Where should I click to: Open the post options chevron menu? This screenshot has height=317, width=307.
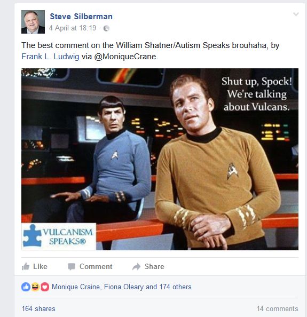coord(296,14)
